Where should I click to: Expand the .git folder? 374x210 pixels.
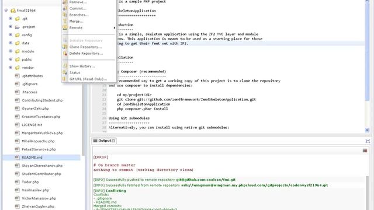click(x=11, y=18)
